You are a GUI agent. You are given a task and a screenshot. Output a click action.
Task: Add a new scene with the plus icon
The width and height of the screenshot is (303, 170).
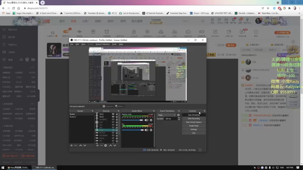(x=72, y=145)
